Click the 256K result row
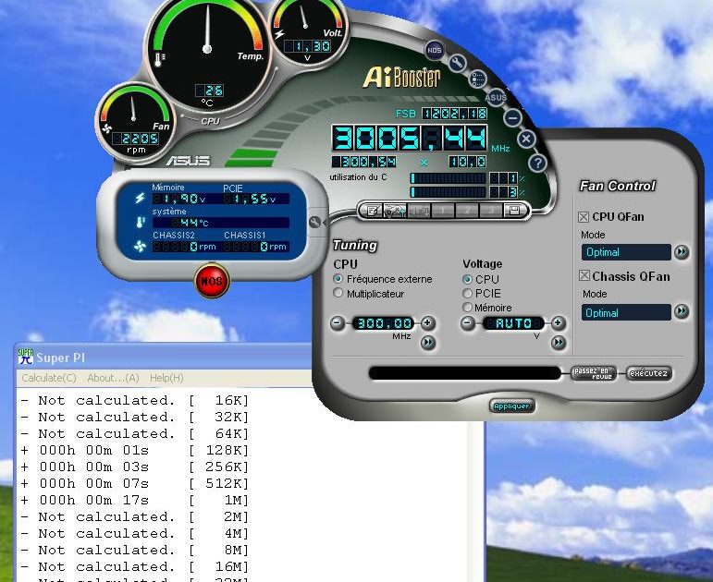Viewport: 713px width, 582px height. click(135, 467)
